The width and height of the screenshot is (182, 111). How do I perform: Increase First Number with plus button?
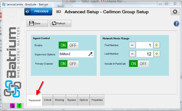[157, 45]
